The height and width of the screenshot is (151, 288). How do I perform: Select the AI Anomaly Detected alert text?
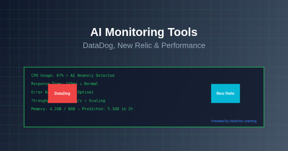(93, 75)
